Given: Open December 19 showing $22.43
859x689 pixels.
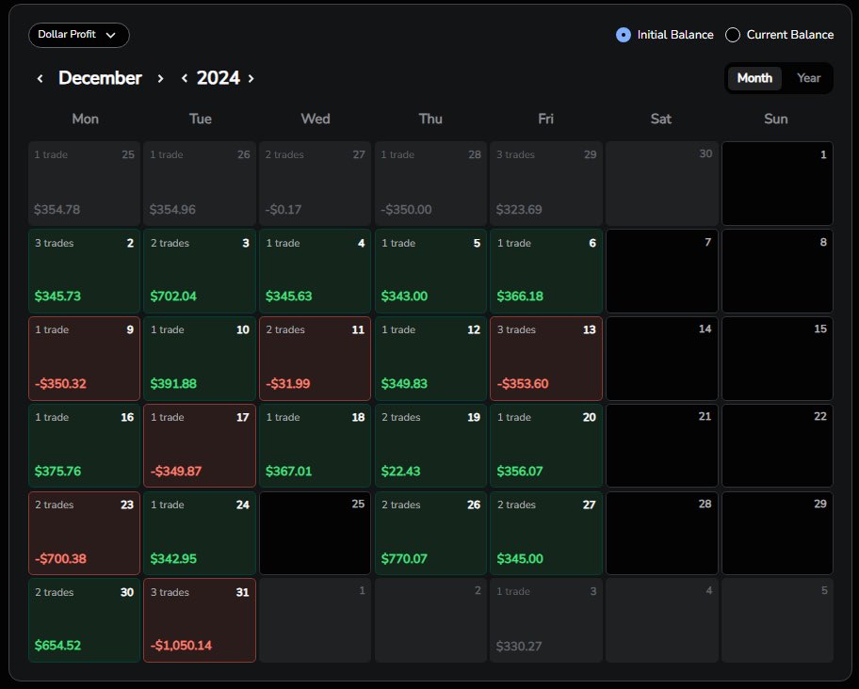Looking at the screenshot, I should 430,445.
